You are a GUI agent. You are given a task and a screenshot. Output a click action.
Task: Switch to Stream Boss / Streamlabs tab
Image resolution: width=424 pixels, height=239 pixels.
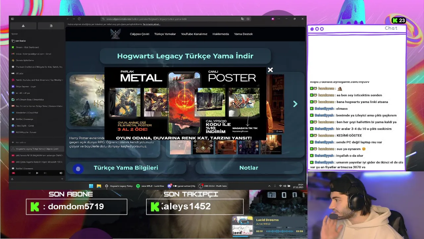coord(37,100)
